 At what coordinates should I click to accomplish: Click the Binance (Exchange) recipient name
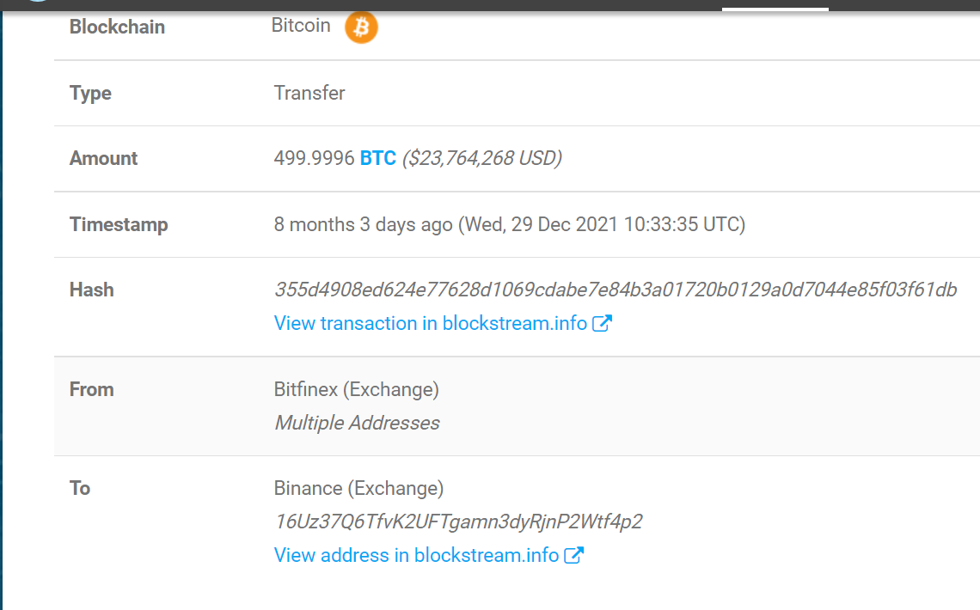coord(358,489)
